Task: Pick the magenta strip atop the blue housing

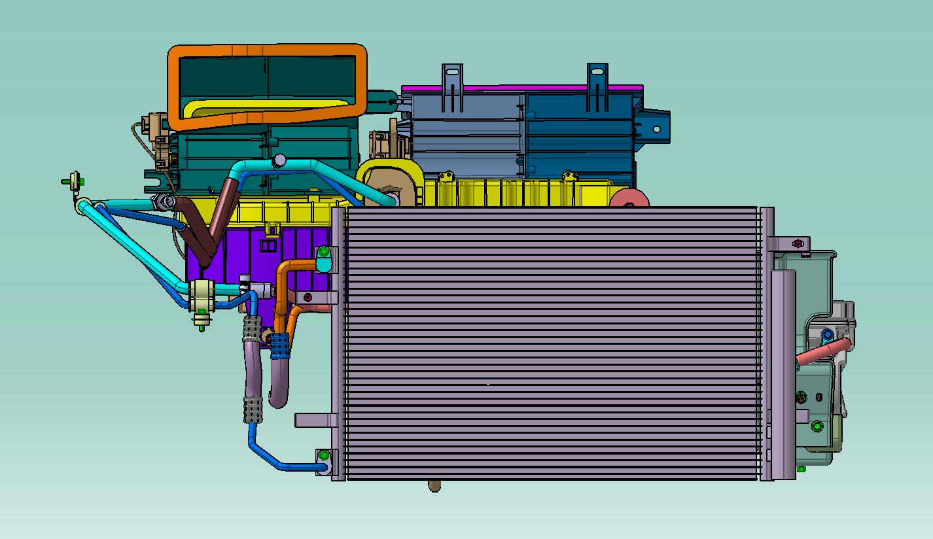Action: [521, 88]
